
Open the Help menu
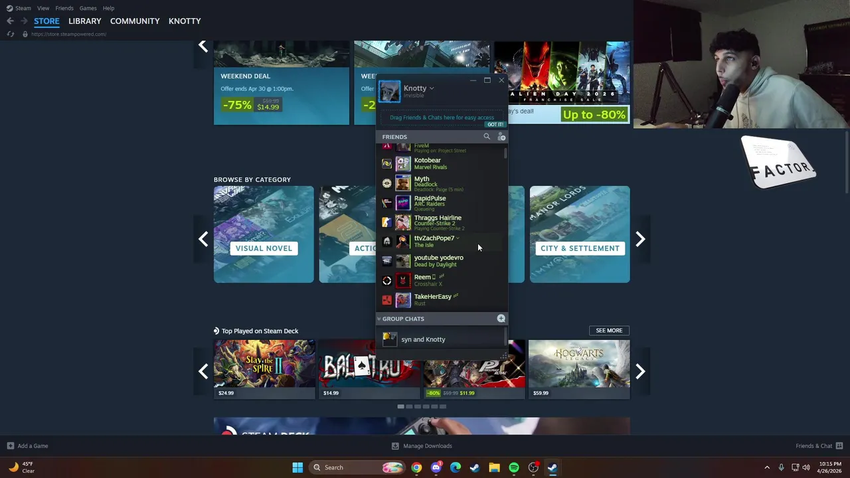[108, 8]
